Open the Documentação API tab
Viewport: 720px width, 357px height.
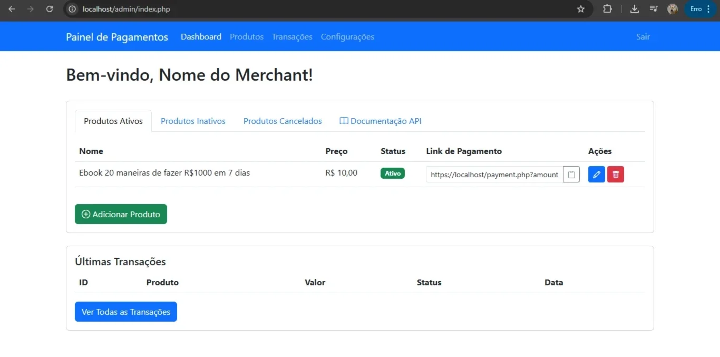click(x=380, y=121)
